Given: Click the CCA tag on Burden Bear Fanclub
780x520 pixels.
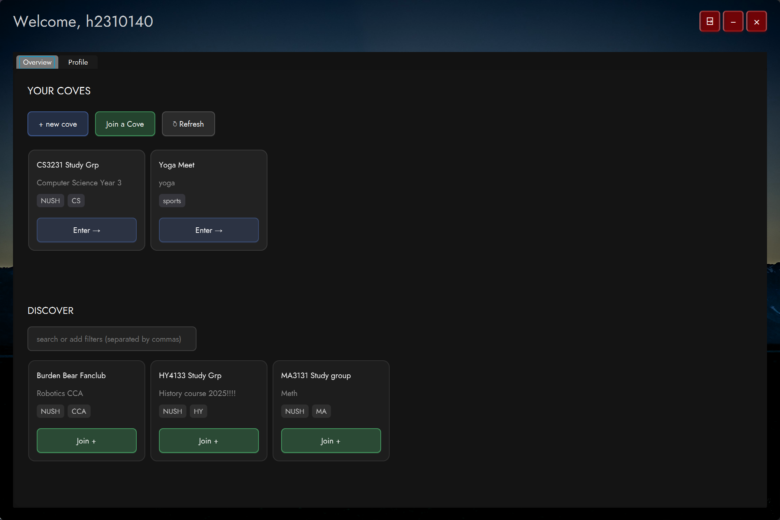Looking at the screenshot, I should (79, 411).
